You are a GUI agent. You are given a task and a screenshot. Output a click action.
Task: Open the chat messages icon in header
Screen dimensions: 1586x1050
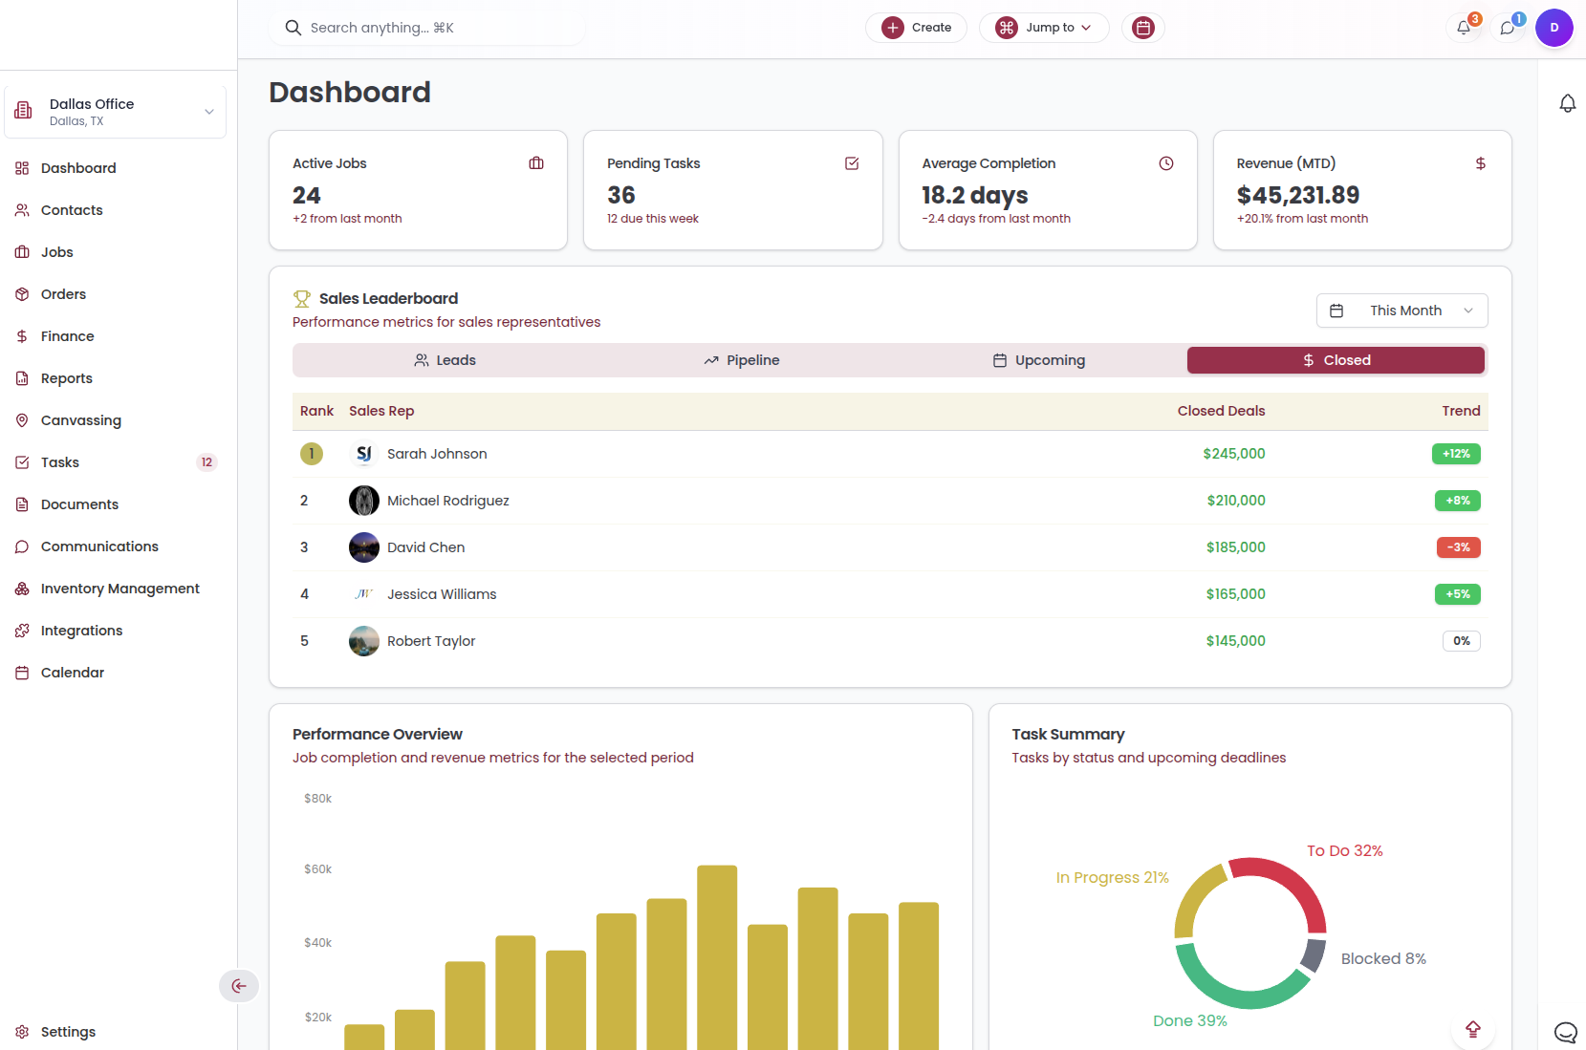click(1508, 28)
